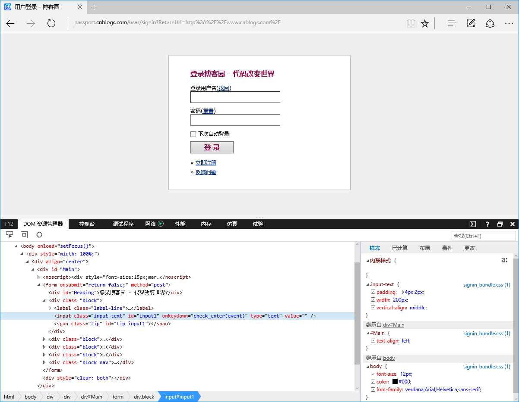Disable the text-align: left property

click(373, 341)
